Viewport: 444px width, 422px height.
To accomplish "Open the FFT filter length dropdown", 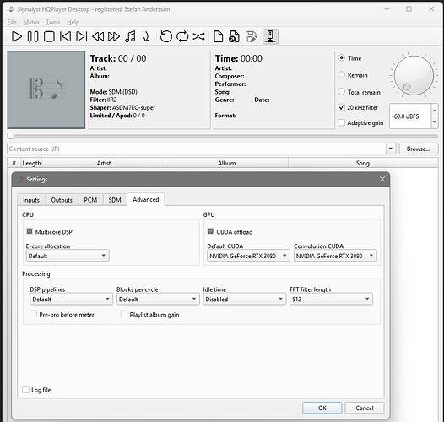I will (x=331, y=299).
